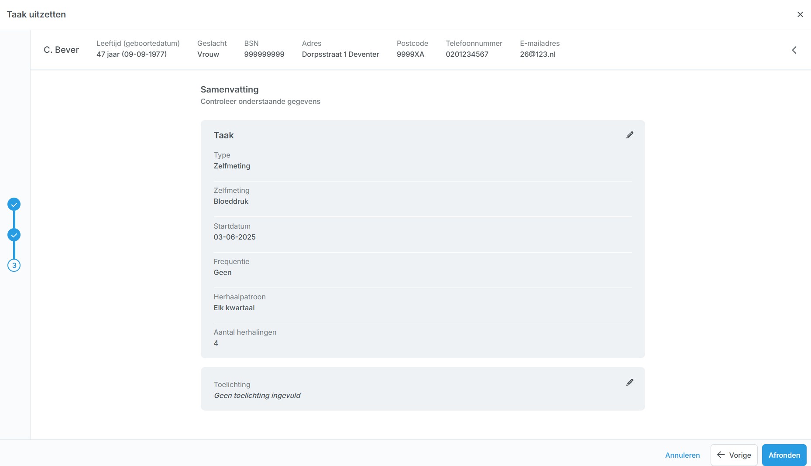Click the e-mail address 26@123.nl
The image size is (811, 466).
tap(537, 54)
